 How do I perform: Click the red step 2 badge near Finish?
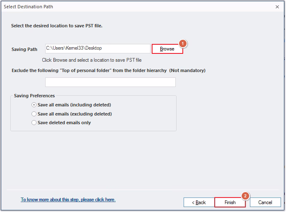pos(245,196)
